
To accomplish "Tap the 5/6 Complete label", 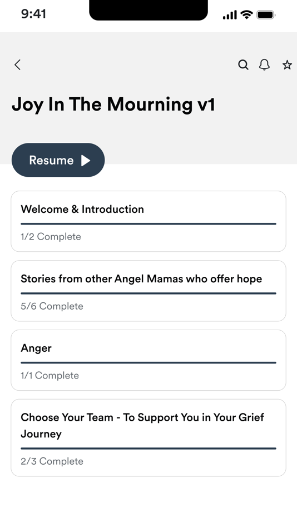I will [x=52, y=306].
